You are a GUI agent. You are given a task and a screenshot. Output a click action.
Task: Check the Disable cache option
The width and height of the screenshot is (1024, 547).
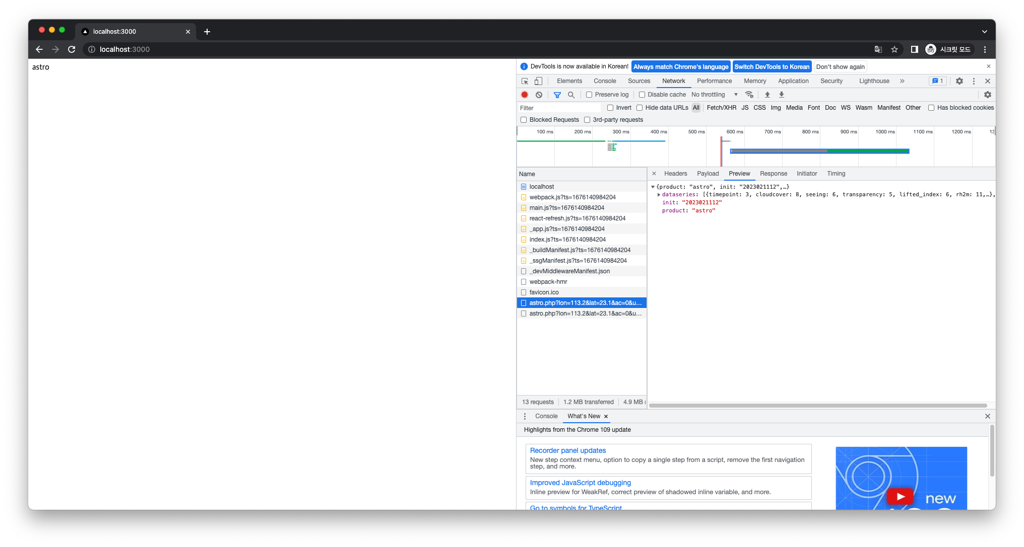(x=642, y=95)
